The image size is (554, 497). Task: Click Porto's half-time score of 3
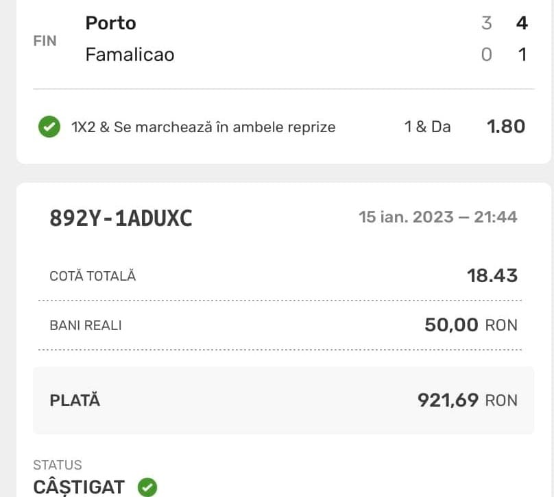(487, 23)
